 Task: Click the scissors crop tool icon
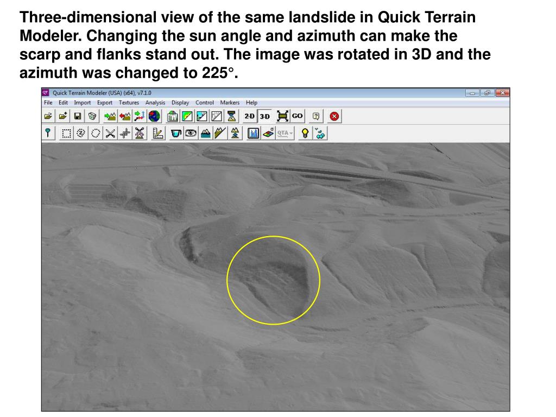(x=110, y=134)
